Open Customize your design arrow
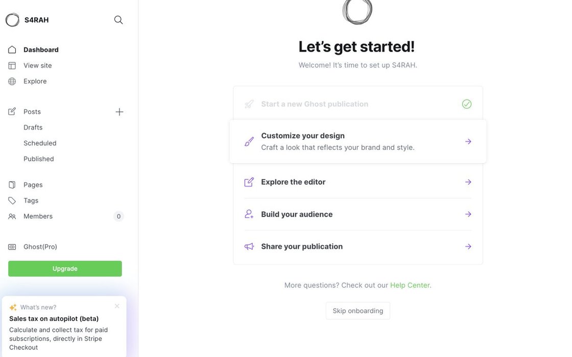This screenshot has height=357, width=572. (x=468, y=141)
